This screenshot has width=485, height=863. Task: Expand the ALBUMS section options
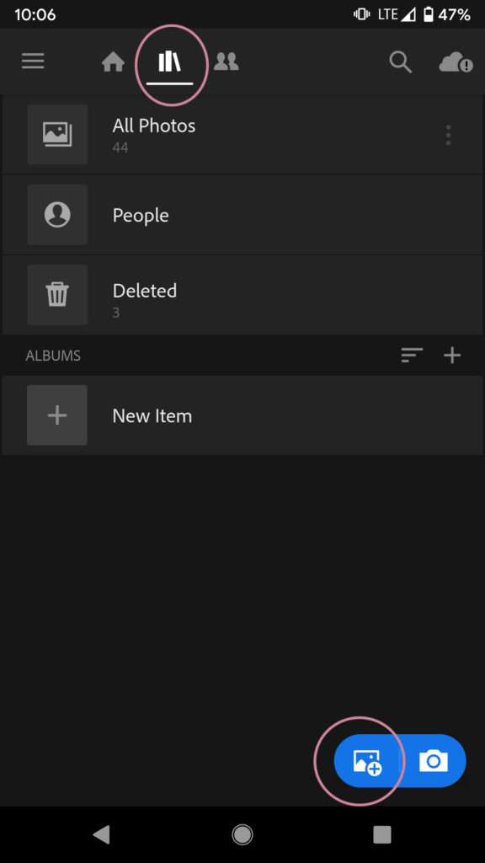coord(53,355)
